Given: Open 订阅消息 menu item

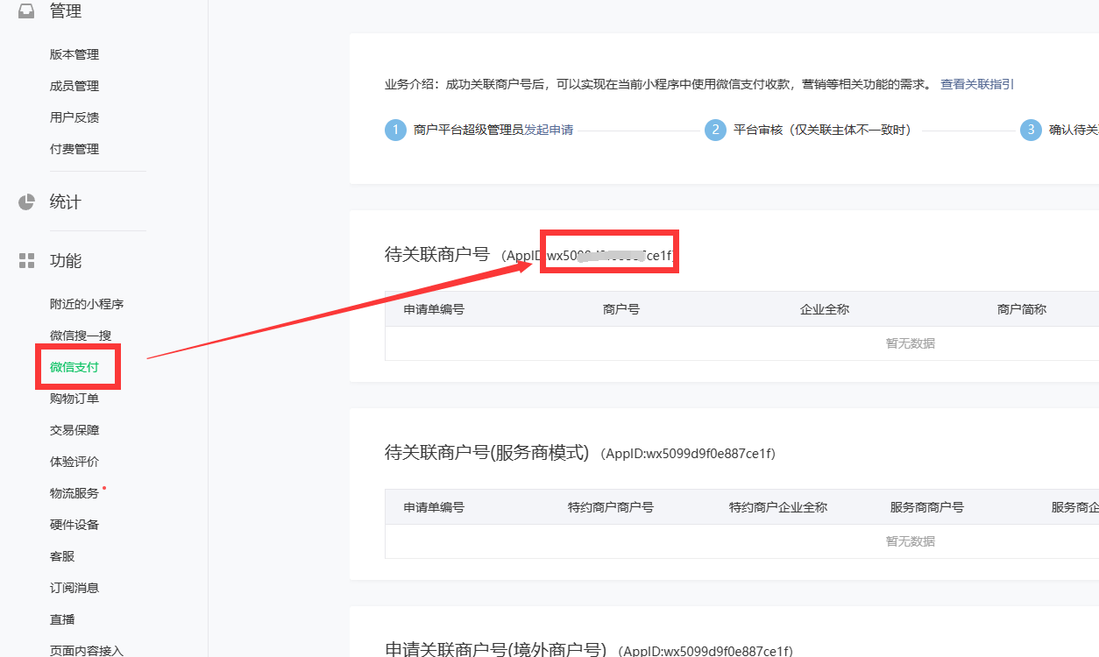Looking at the screenshot, I should (x=74, y=588).
